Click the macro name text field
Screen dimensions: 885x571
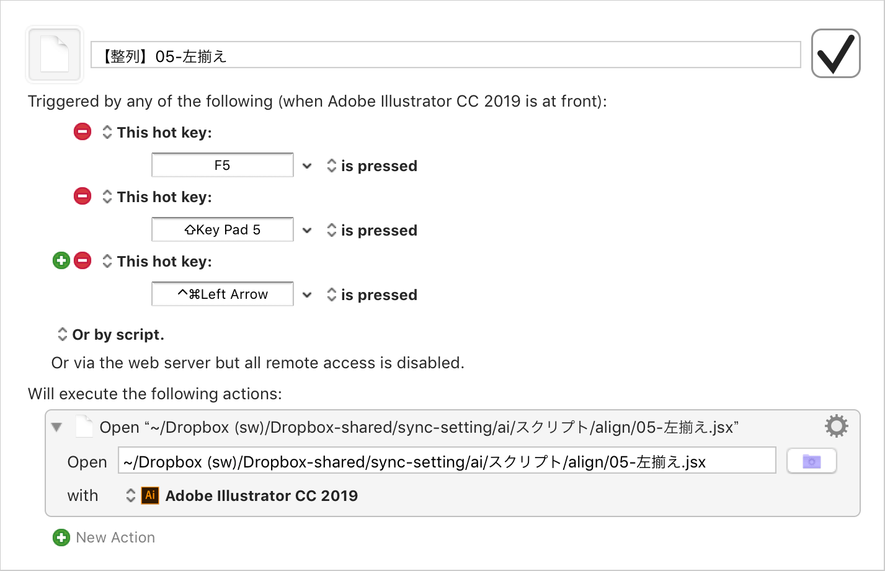(x=446, y=55)
